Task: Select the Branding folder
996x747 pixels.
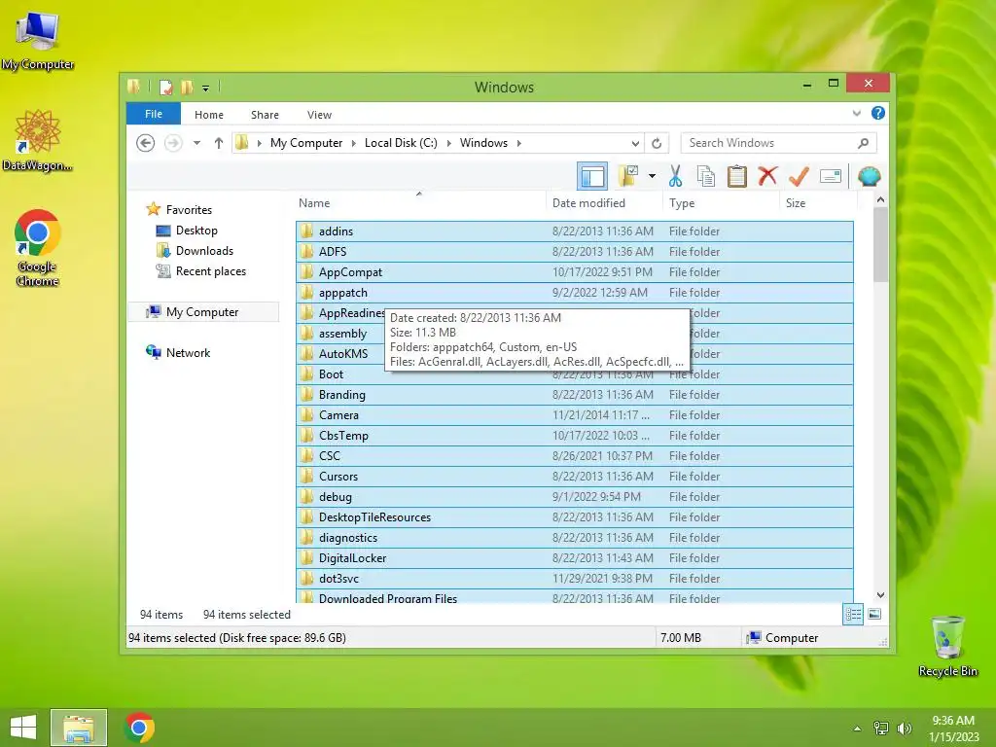Action: click(x=574, y=395)
